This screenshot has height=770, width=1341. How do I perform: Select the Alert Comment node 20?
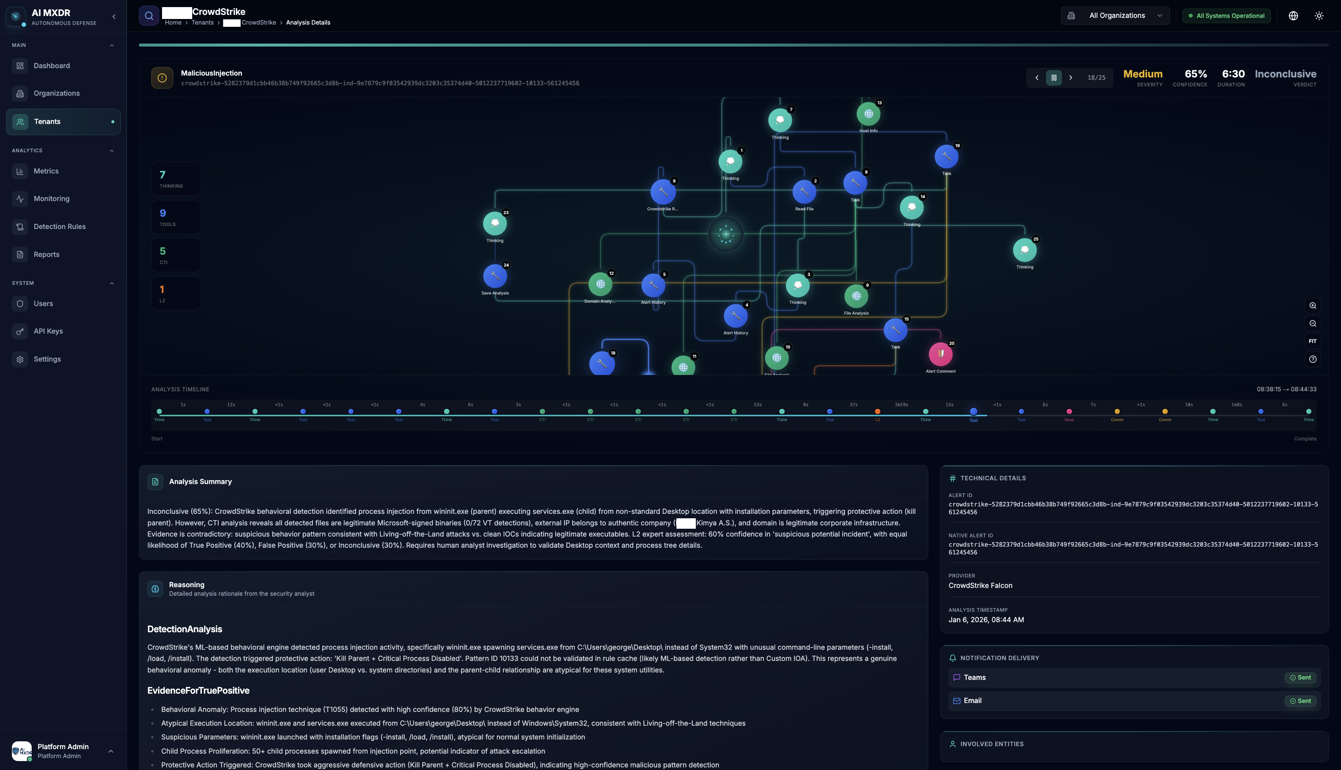coord(941,354)
